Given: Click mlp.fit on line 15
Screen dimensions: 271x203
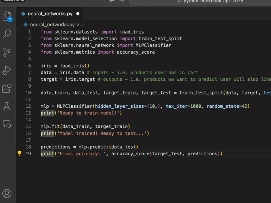Looking at the screenshot, I should 50,126.
